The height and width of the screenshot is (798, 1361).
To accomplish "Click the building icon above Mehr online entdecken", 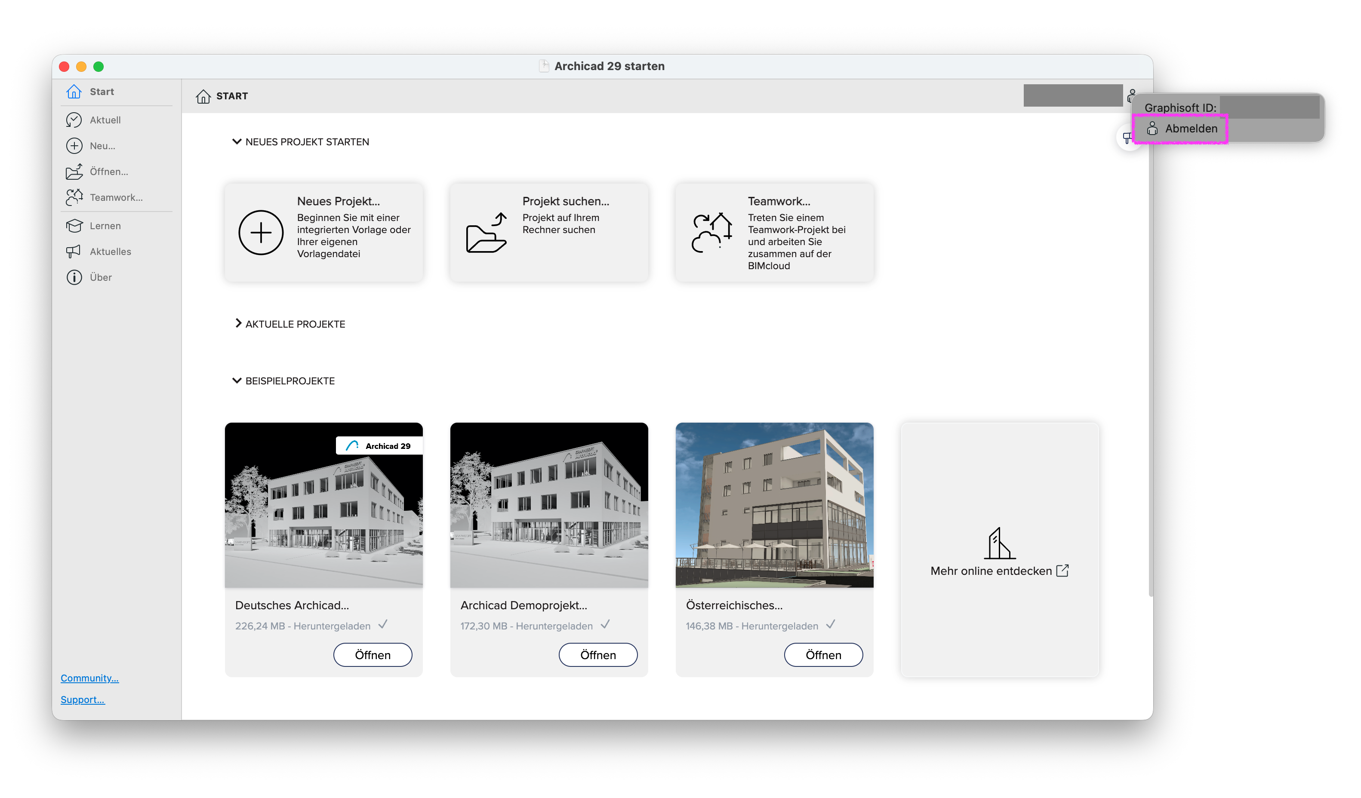I will tap(999, 544).
